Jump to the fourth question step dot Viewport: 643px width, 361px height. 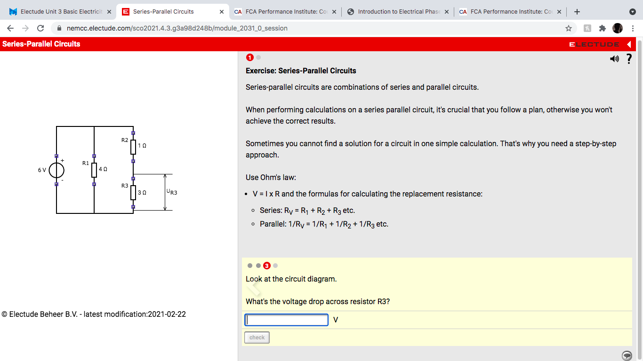(275, 266)
